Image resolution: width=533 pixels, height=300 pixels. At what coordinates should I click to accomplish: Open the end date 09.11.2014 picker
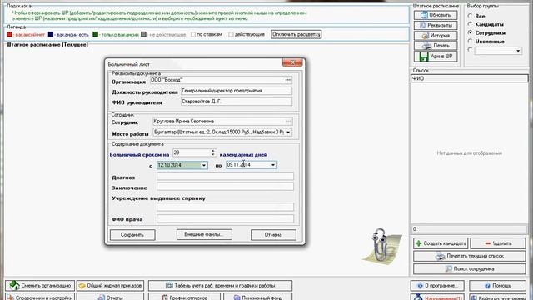point(273,165)
